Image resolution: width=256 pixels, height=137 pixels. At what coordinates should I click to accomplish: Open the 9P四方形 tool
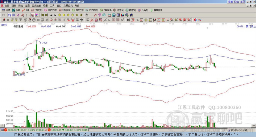(51, 10)
